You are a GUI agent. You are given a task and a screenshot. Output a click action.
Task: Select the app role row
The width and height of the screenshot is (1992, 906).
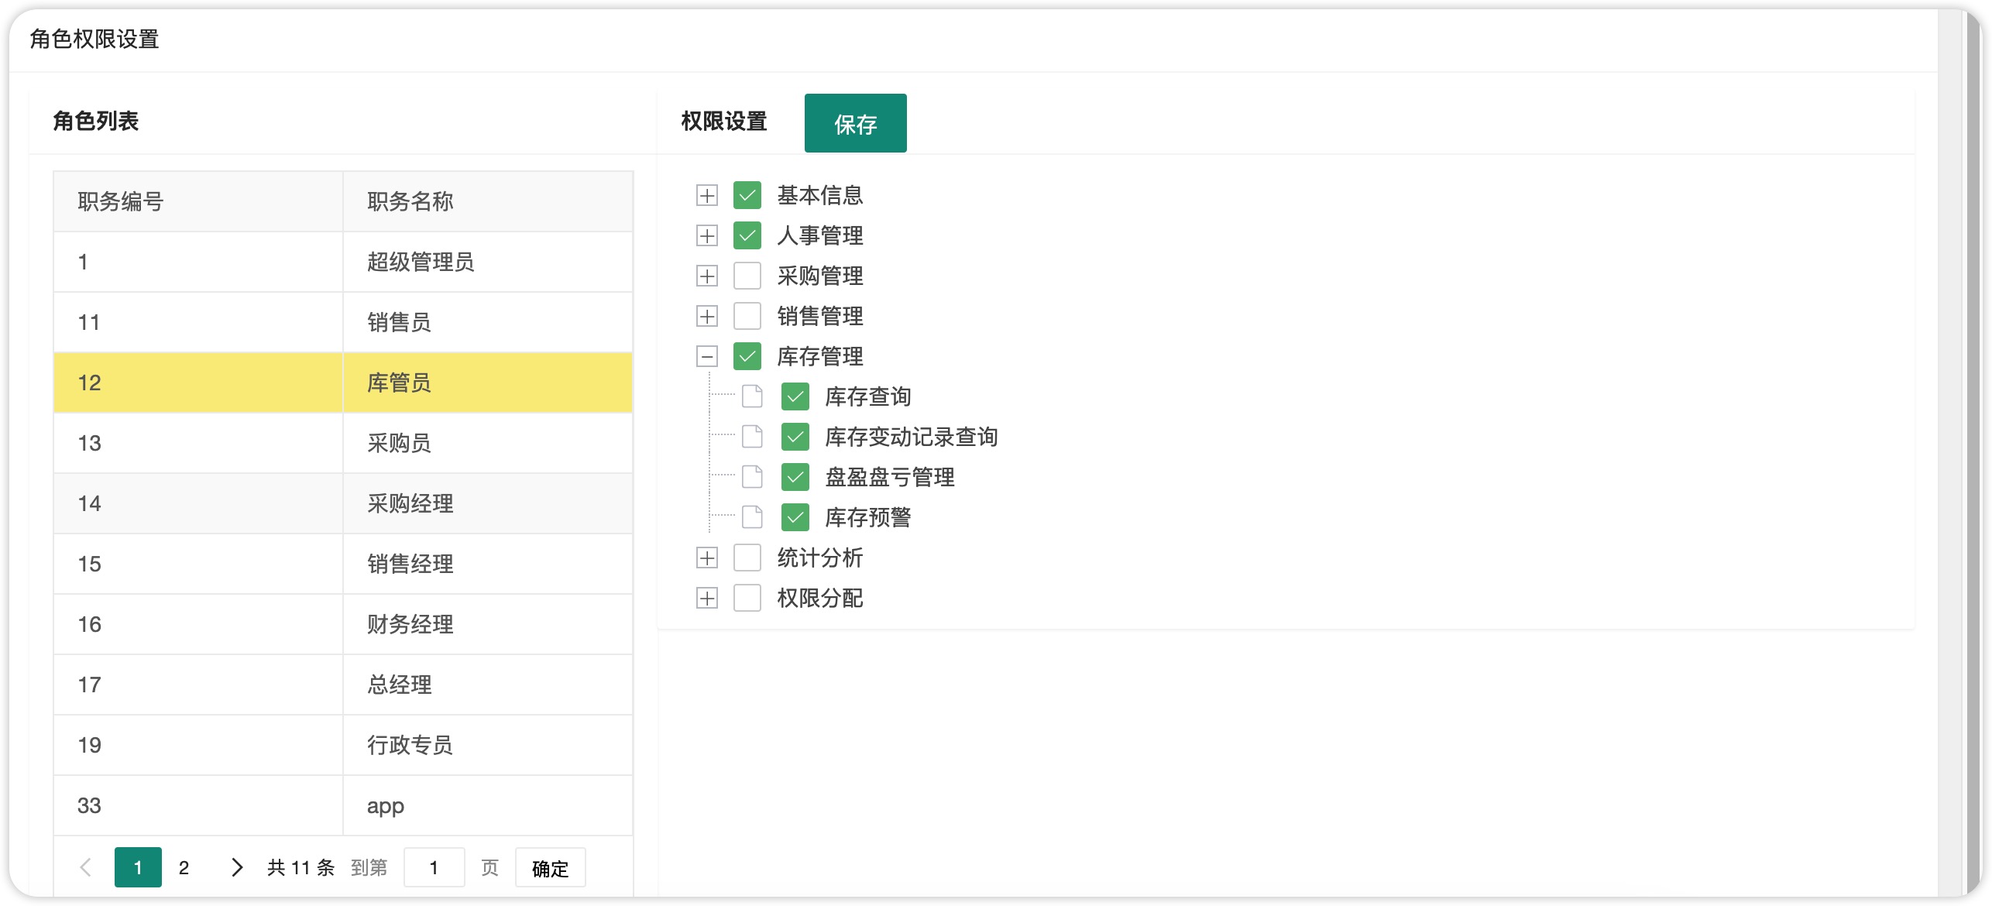[343, 805]
